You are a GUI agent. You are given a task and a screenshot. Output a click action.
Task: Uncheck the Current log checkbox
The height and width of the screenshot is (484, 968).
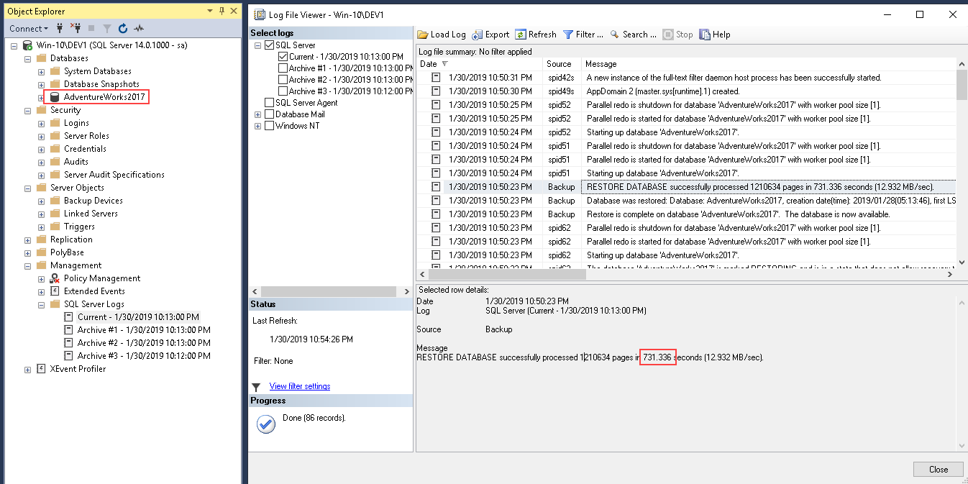point(283,57)
